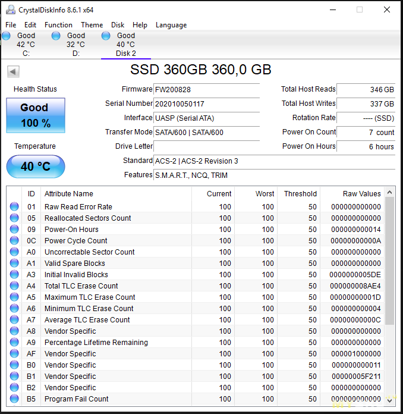Click status orb for Valid Spare Blocks
The width and height of the screenshot is (403, 414).
(14, 263)
